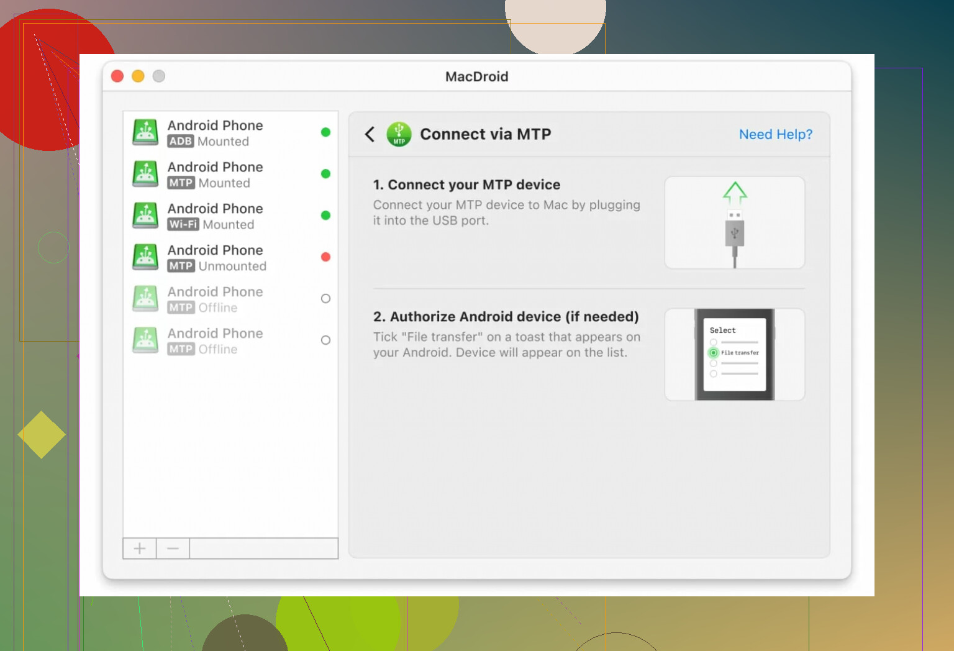954x651 pixels.
Task: Click the '2. Authorize Android device (if needed)' heading
Action: (x=506, y=317)
